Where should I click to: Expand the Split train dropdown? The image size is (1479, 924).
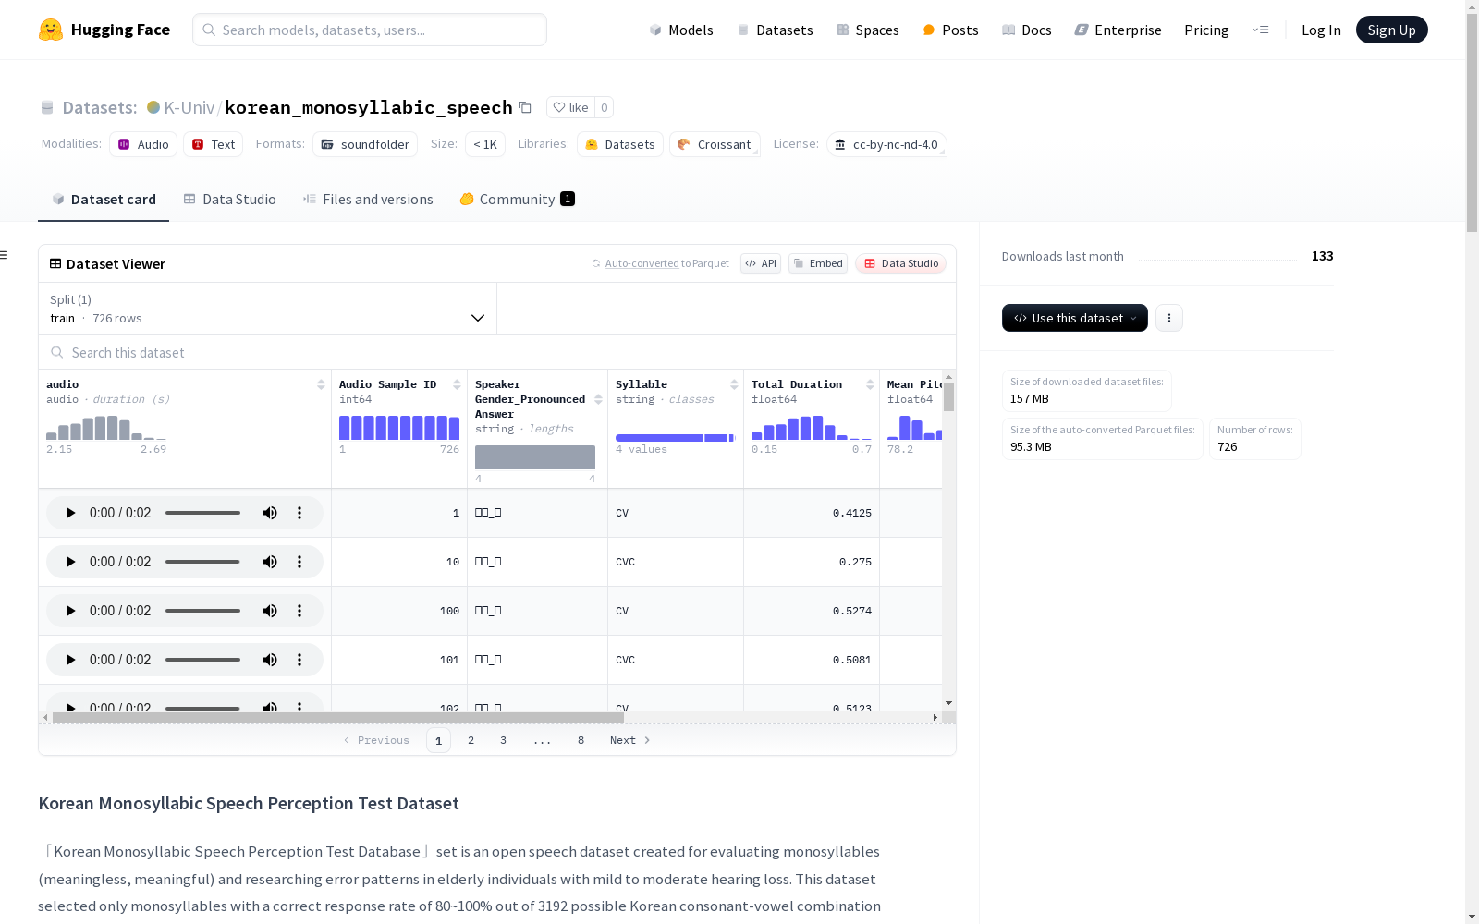tap(267, 309)
